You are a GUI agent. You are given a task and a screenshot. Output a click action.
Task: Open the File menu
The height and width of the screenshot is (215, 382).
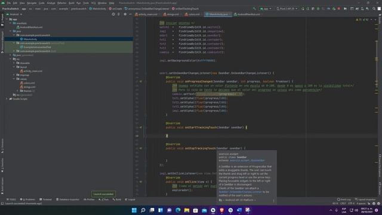click(9, 3)
